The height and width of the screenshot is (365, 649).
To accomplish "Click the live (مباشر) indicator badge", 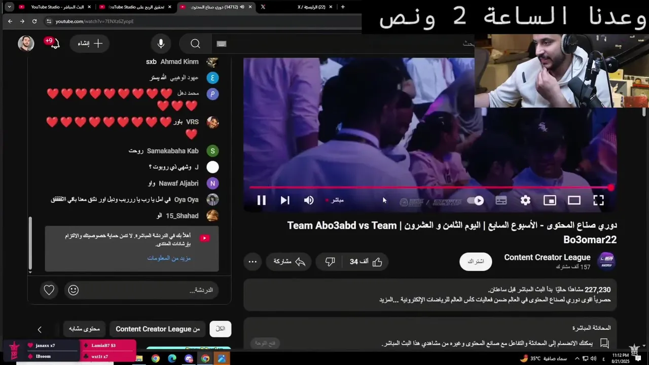I will pos(335,200).
